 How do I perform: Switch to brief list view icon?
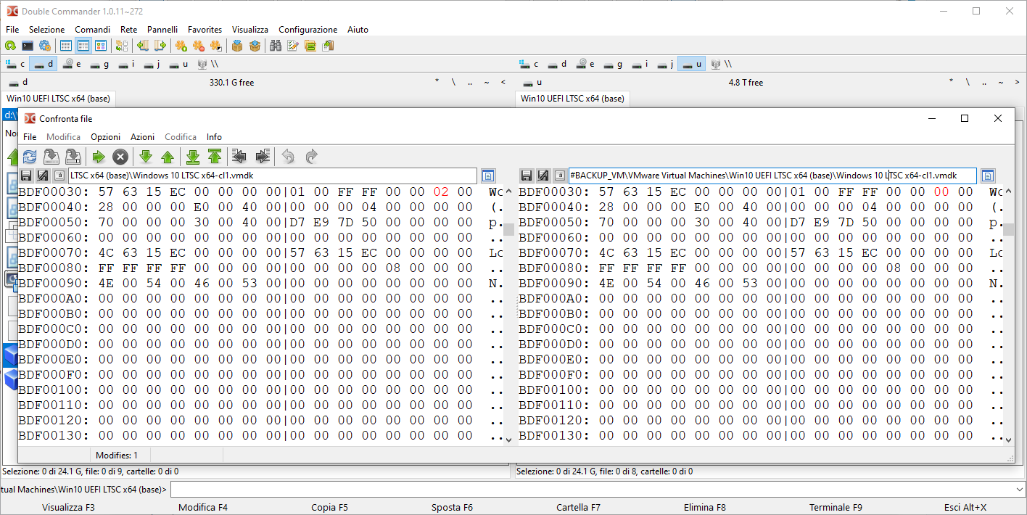click(x=66, y=46)
